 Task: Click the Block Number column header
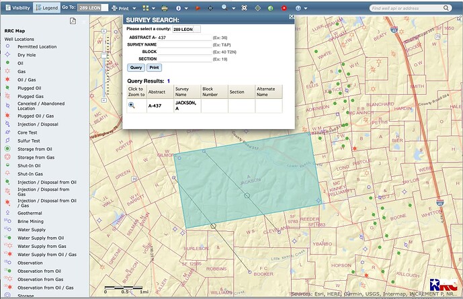pos(214,92)
